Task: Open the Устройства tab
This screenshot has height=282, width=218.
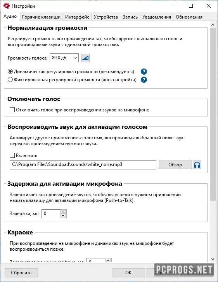Action: (106, 17)
